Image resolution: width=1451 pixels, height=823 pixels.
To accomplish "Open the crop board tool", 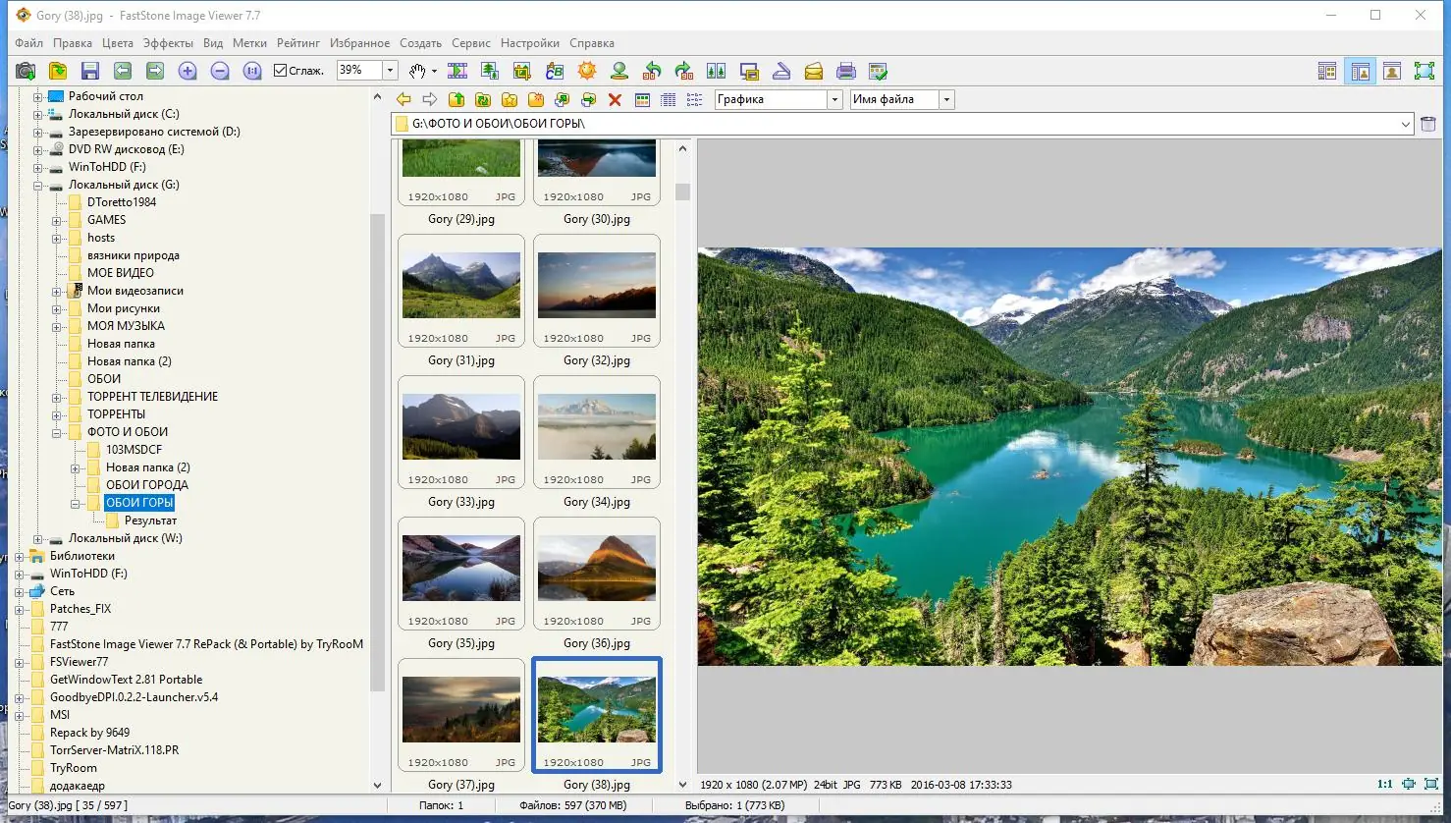I will pyautogui.click(x=522, y=71).
